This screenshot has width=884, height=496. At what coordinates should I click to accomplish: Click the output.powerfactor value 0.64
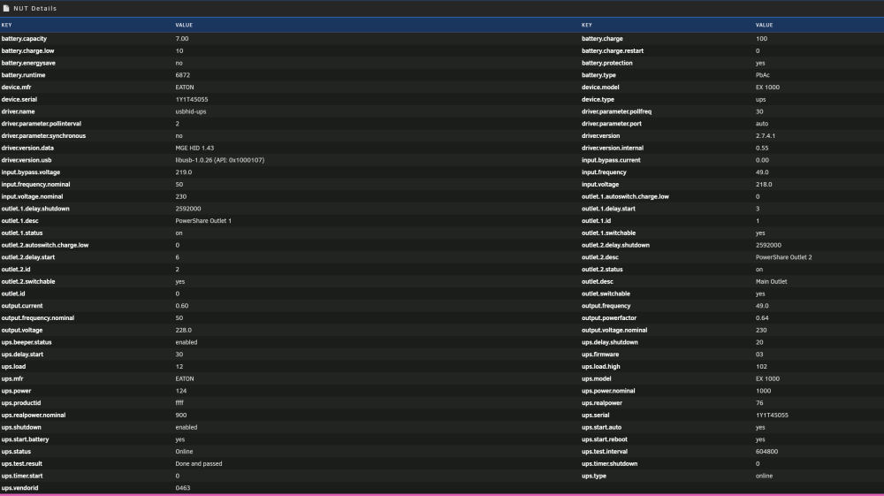tap(762, 318)
